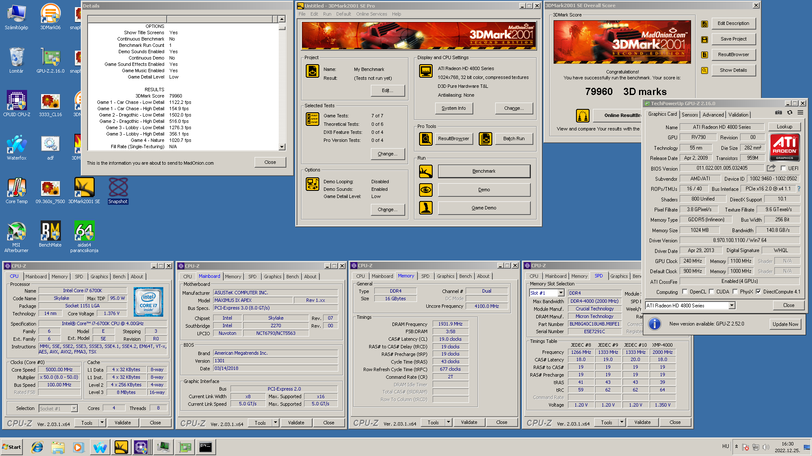
Task: Open the command prompt taskbar button
Action: [x=206, y=447]
